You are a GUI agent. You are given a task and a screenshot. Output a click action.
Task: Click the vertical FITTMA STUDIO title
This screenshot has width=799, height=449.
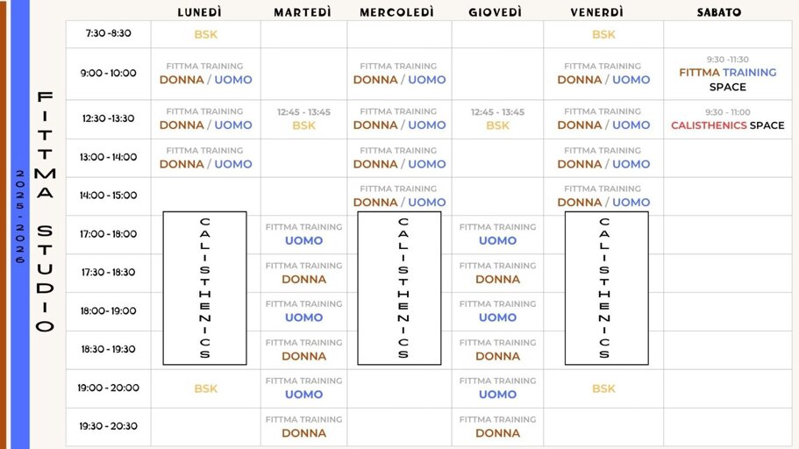coord(46,210)
